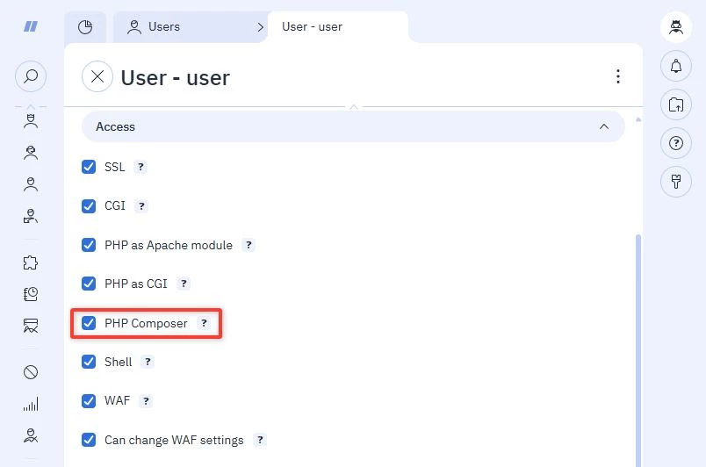
Task: Click the puzzle piece plugins icon
Action: click(31, 262)
